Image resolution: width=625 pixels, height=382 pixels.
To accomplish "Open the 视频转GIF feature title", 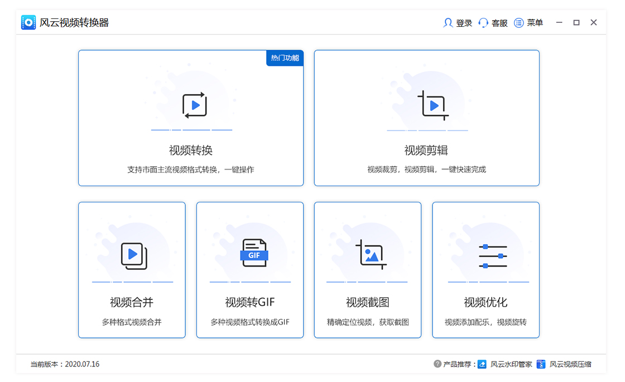I will pos(250,302).
